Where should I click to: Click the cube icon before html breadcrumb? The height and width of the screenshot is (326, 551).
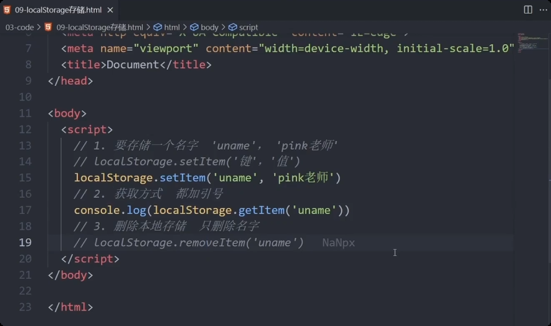point(158,27)
